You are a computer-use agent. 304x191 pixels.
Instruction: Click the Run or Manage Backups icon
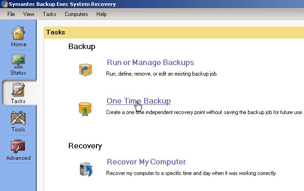[x=85, y=70]
